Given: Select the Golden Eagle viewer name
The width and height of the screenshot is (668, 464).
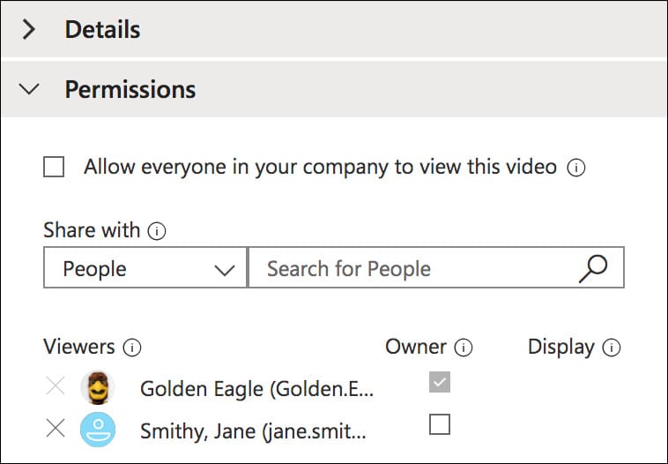Looking at the screenshot, I should click(x=256, y=387).
